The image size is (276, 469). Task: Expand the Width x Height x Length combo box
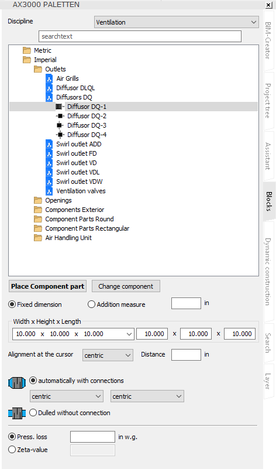pos(73,334)
